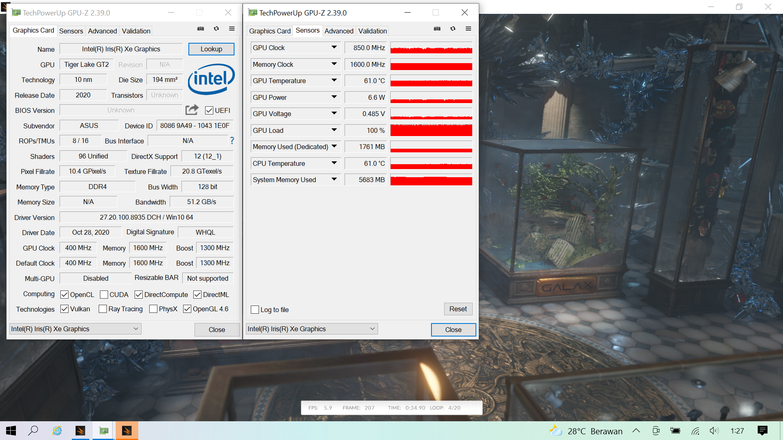Click the share/export icon next to BIOS Version

191,110
